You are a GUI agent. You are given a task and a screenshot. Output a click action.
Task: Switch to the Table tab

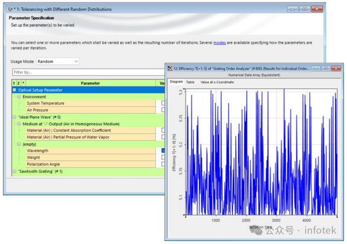pos(191,82)
